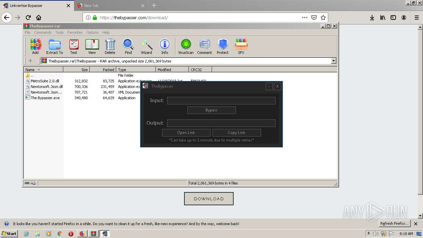Open the Tools menu in WinRAR

click(59, 32)
